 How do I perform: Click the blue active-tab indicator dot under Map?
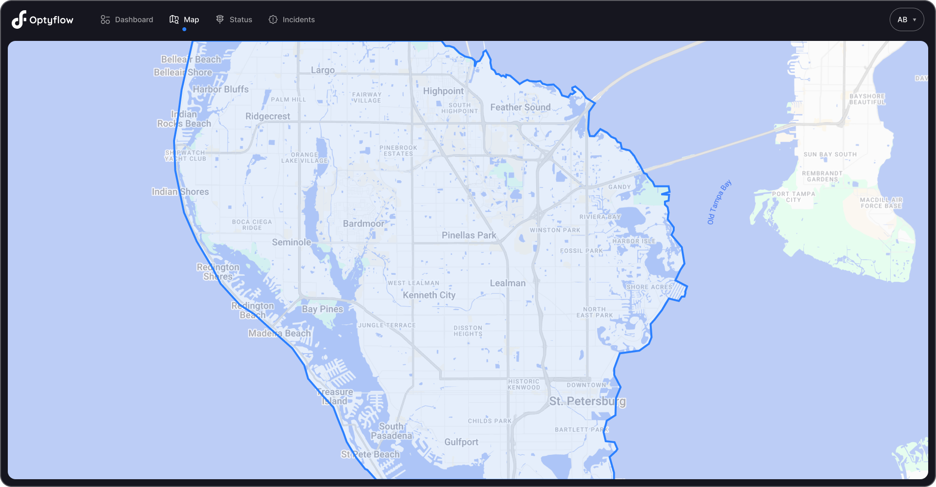185,29
